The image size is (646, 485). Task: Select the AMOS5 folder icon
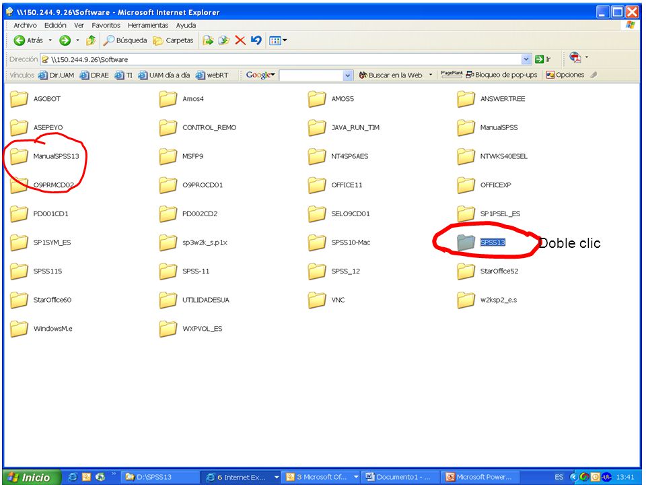317,99
